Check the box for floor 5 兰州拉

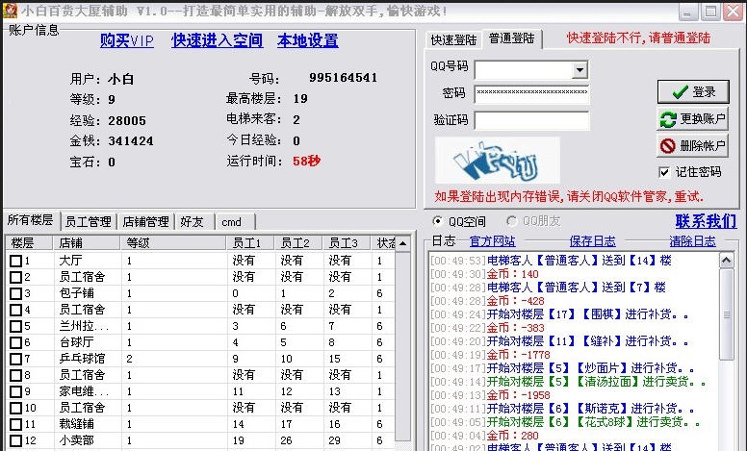click(x=15, y=326)
